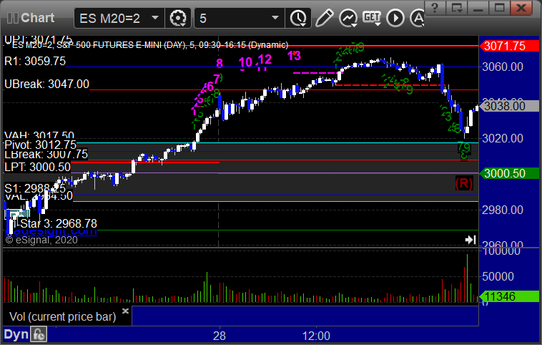Click the fx lock icon beside Dyn
The height and width of the screenshot is (345, 542).
(x=39, y=334)
